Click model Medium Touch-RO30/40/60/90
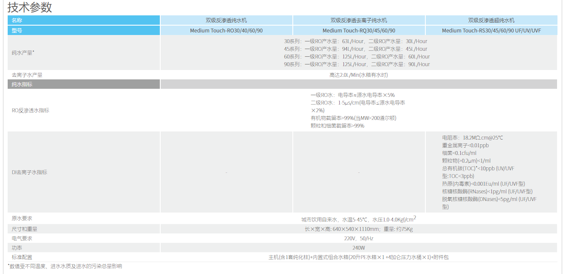The height and width of the screenshot is (274, 566). pos(226,30)
